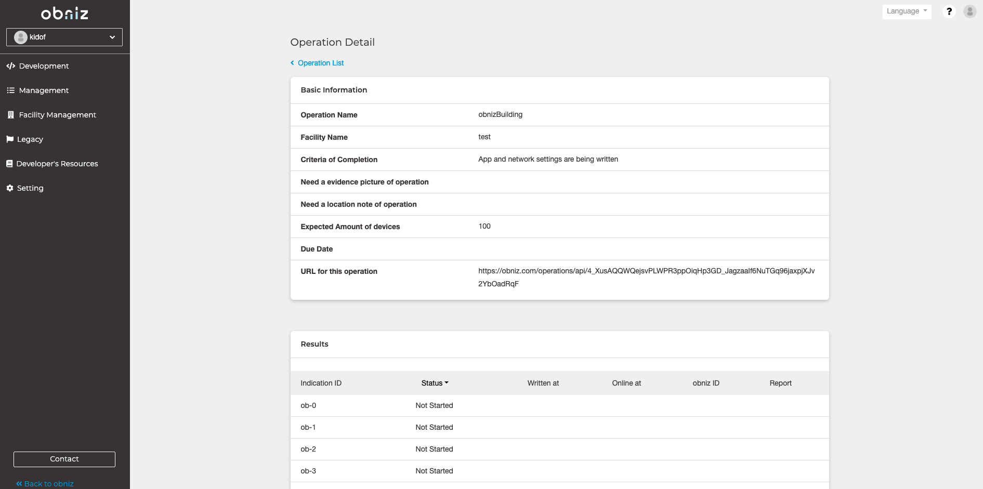Open the Status column filter dropdown
The height and width of the screenshot is (489, 983).
coord(435,383)
